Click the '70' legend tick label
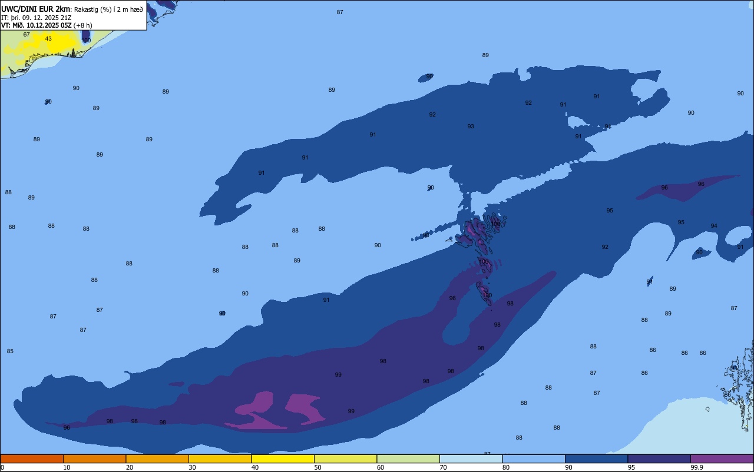 point(444,467)
